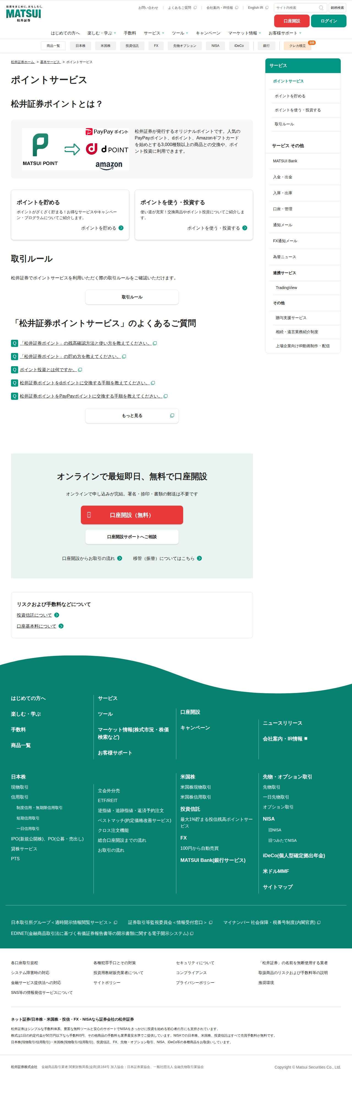Screen dimensions: 352x1095
Task: Click the external-link icon beside header 会社案内・IR情報
Action: point(237,8)
